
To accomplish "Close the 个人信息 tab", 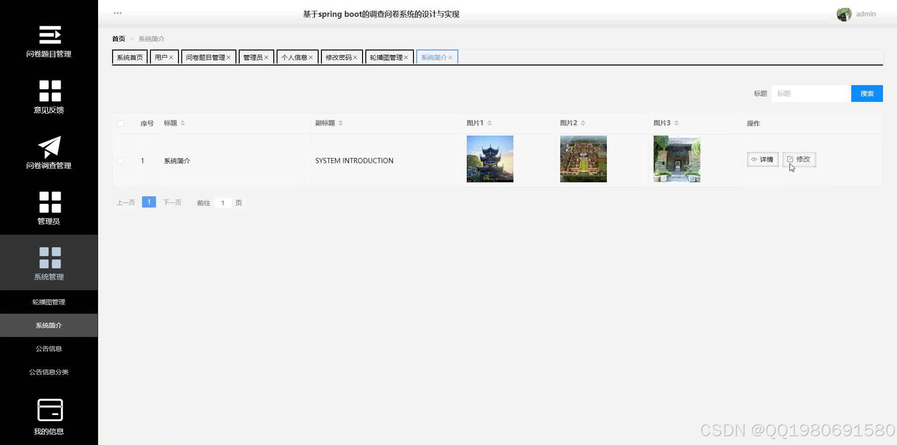I will coord(311,57).
